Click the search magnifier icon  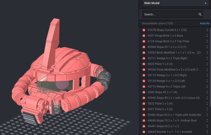click(x=200, y=14)
